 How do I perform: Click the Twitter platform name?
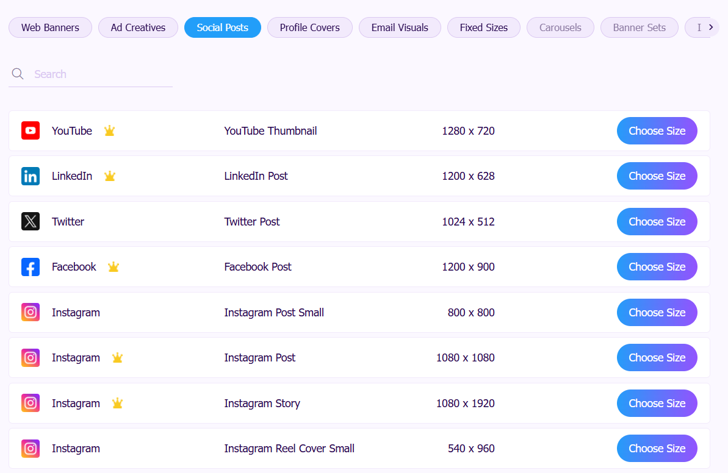pyautogui.click(x=68, y=222)
